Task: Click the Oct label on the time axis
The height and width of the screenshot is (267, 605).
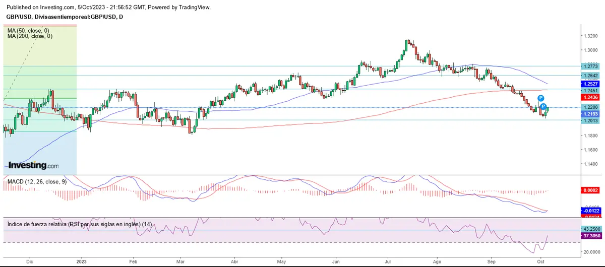Action: [x=540, y=262]
